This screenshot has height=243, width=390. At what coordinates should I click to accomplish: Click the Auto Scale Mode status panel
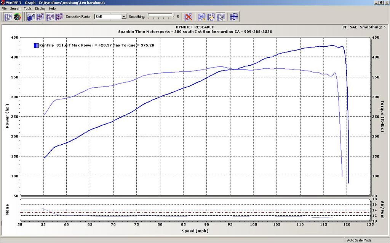359,240
